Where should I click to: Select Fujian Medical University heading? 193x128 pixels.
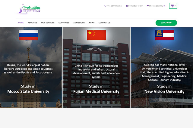tap(96, 91)
